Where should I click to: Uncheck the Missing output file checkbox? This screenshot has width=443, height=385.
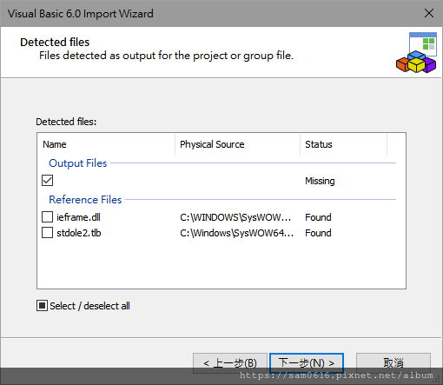click(x=47, y=181)
